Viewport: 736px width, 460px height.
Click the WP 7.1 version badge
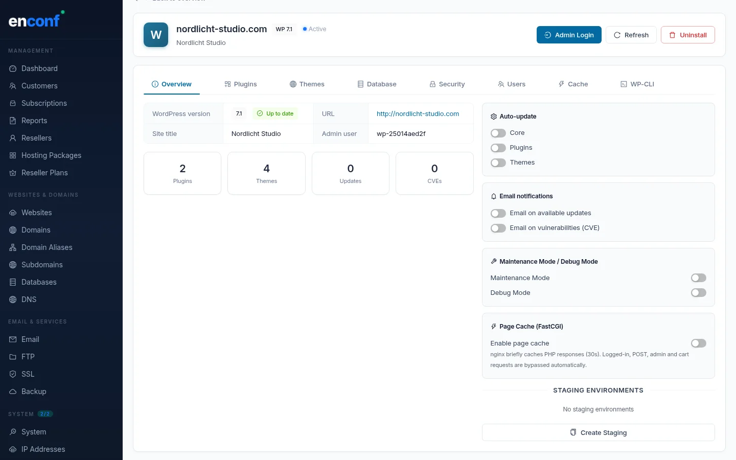tap(284, 29)
